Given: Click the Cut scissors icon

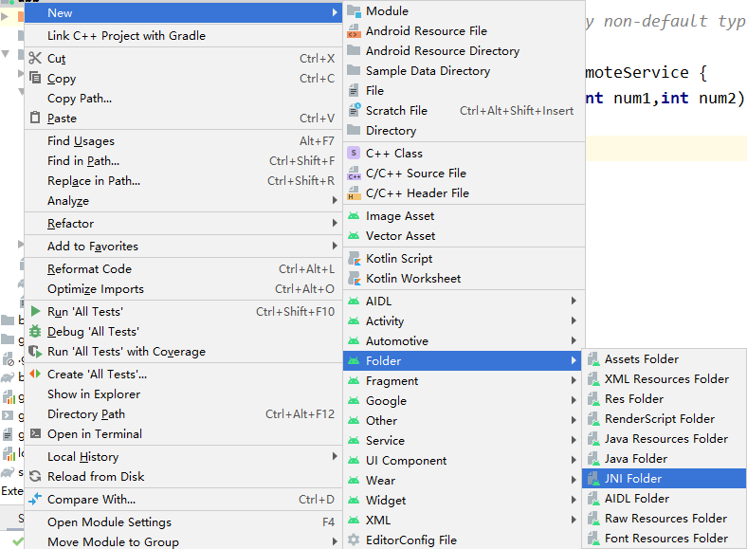Looking at the screenshot, I should [35, 58].
